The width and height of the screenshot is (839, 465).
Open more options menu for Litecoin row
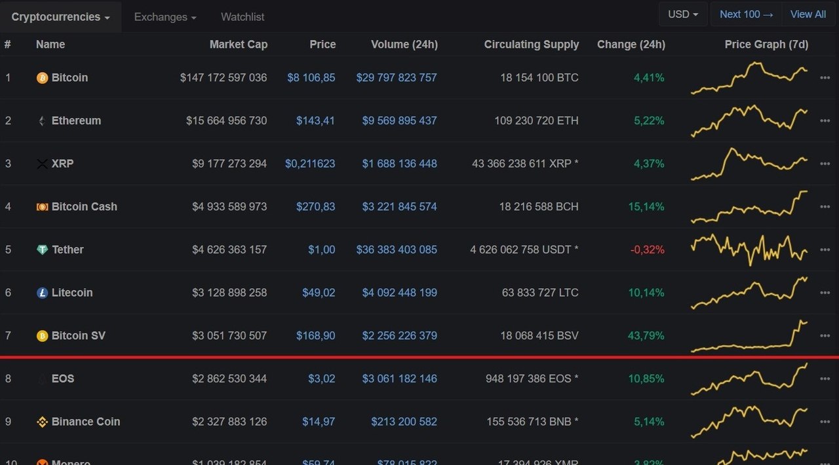825,293
